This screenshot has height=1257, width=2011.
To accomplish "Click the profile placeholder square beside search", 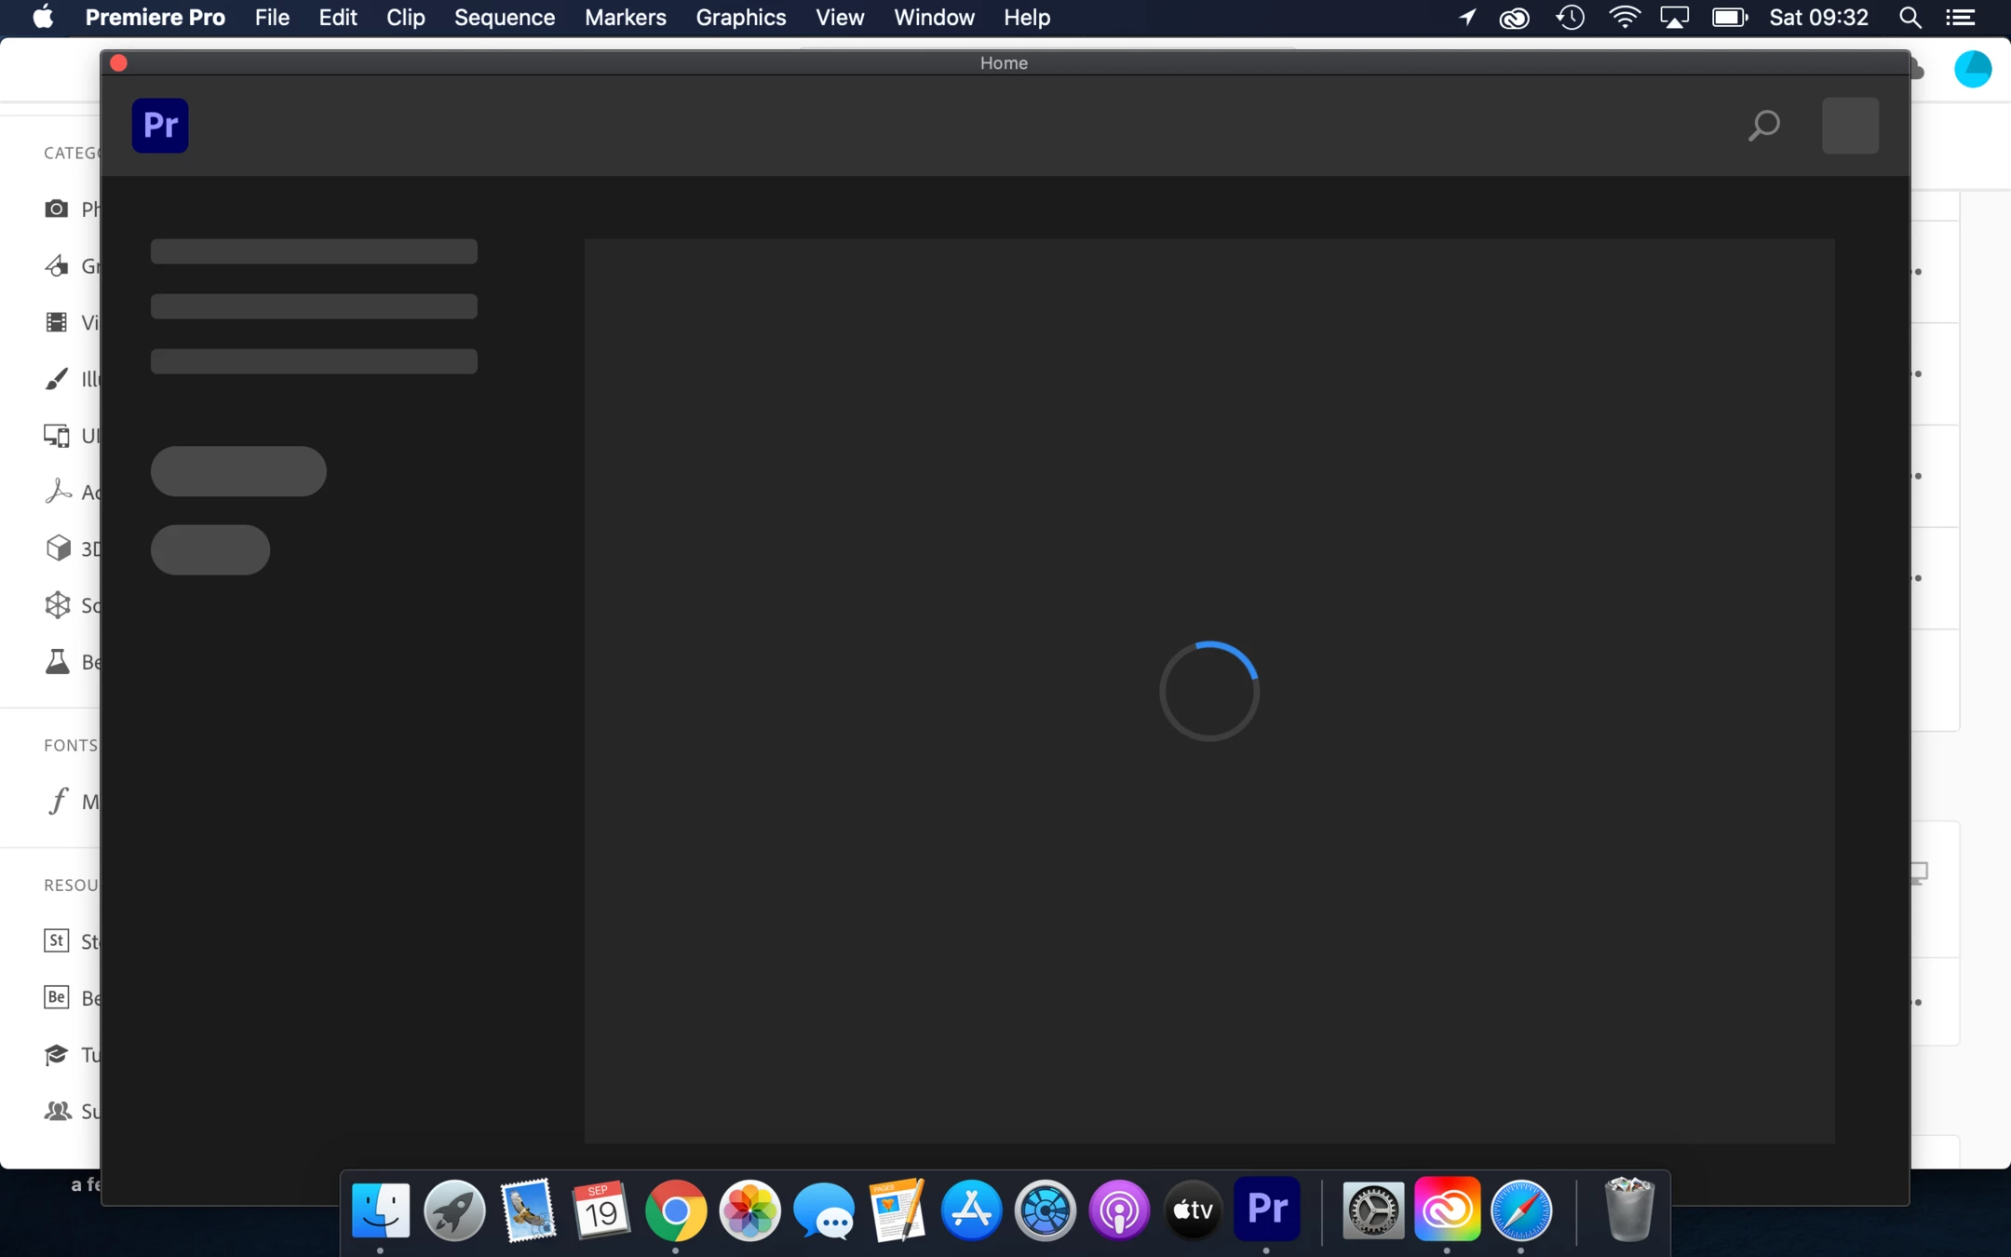I will tap(1850, 125).
